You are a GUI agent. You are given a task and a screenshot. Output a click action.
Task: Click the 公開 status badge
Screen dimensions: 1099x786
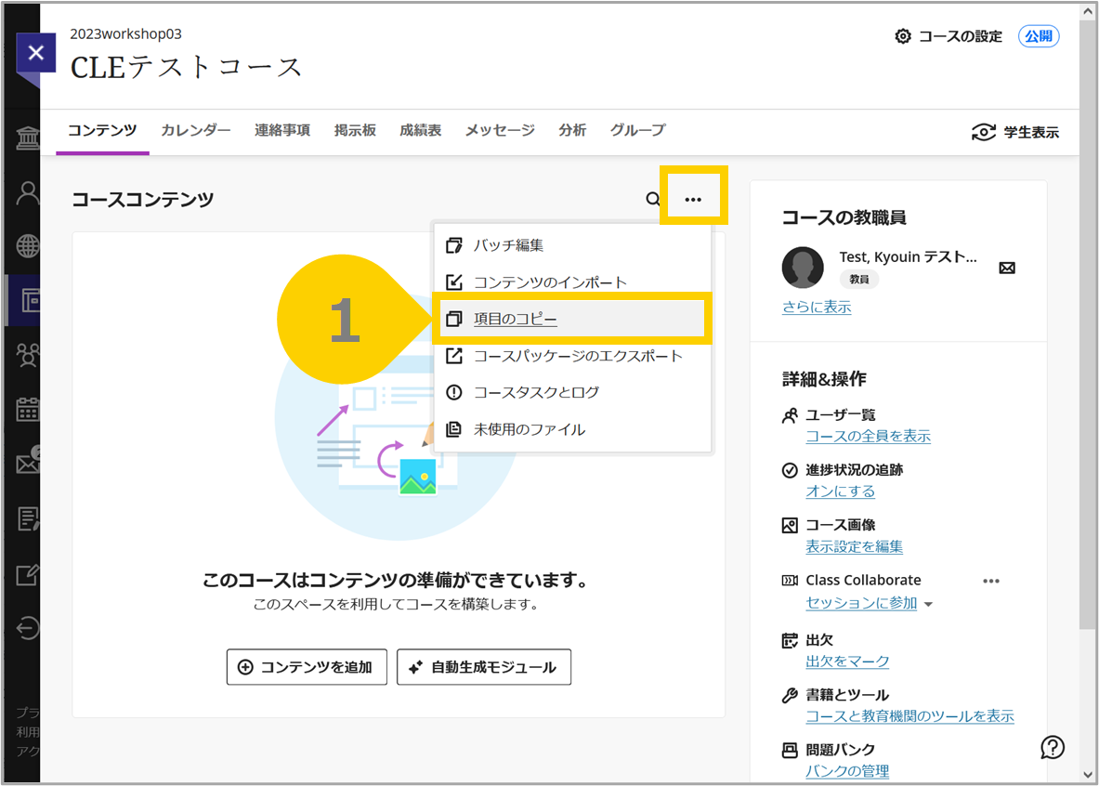(x=1038, y=36)
